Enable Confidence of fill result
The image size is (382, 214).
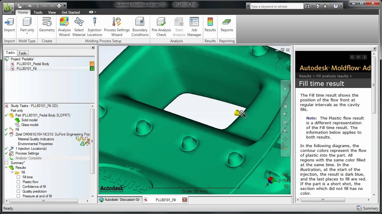point(19,187)
